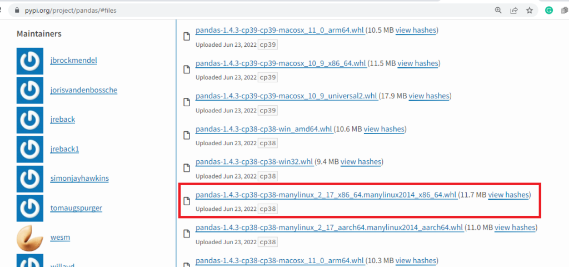This screenshot has width=569, height=267.
Task: Download the cp38 macosx_11_0_arm64 wheel
Action: click(280, 261)
